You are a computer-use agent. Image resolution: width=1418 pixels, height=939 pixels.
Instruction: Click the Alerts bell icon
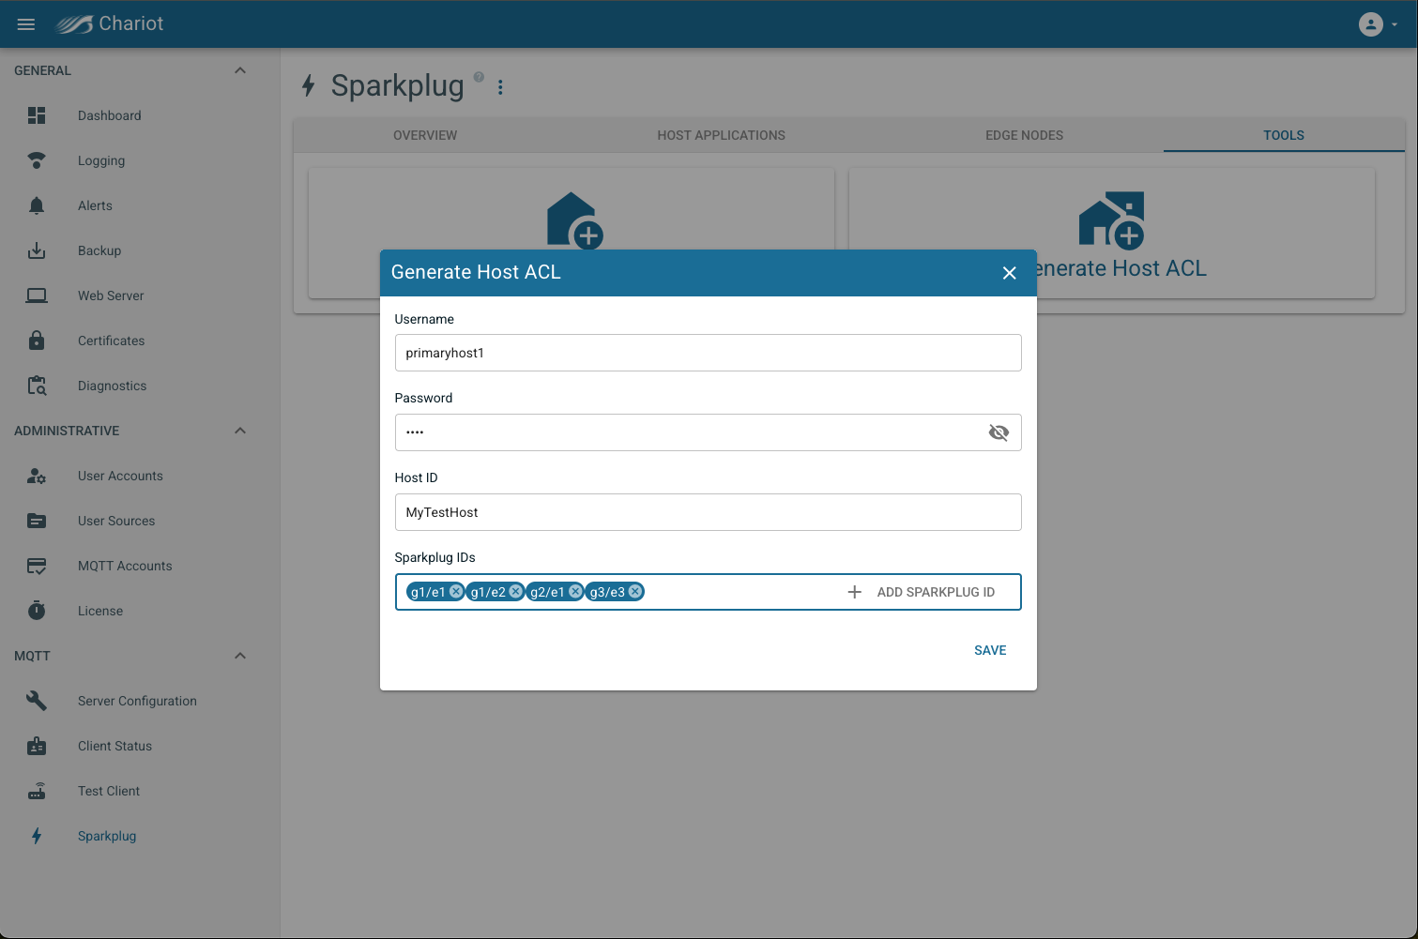pyautogui.click(x=37, y=205)
